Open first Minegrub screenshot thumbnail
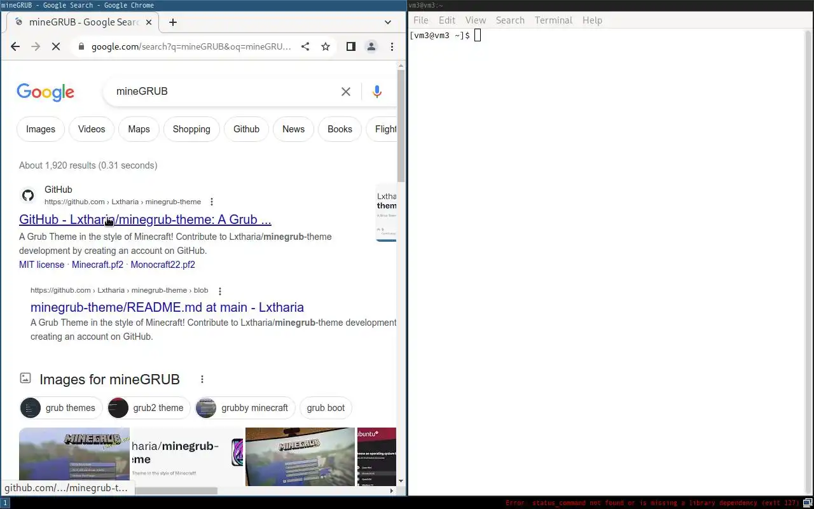Viewport: 814px width, 509px height. point(74,456)
